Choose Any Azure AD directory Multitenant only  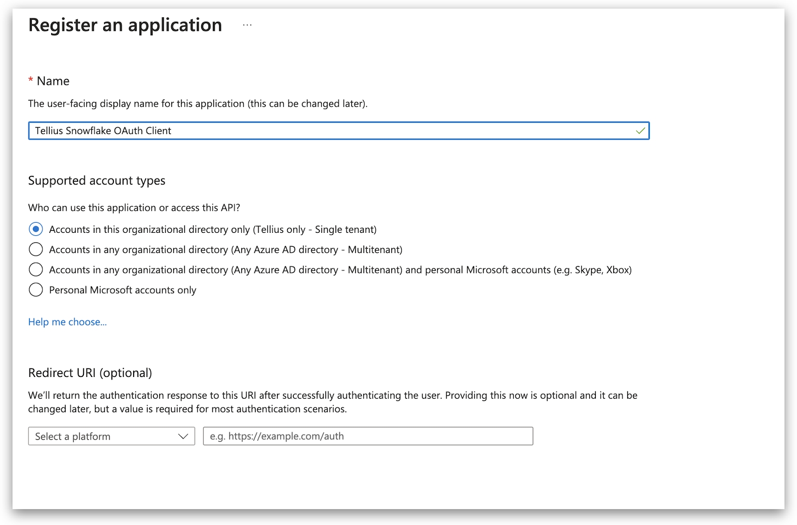tap(36, 249)
